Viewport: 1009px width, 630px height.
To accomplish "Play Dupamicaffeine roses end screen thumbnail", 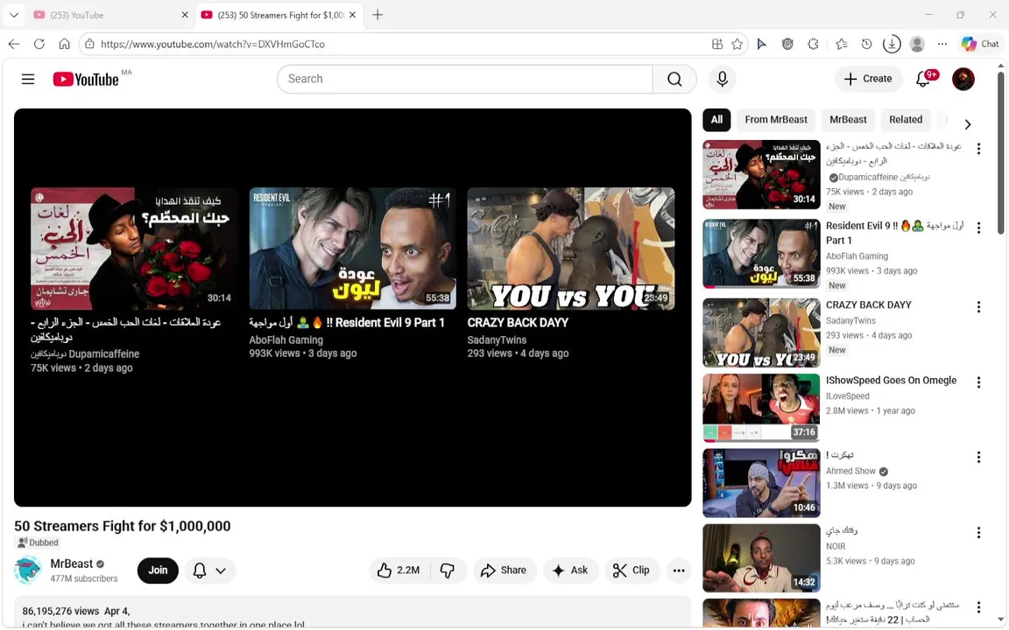I will [x=134, y=248].
